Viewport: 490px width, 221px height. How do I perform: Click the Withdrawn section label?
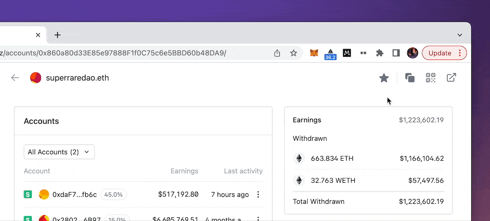tap(310, 138)
